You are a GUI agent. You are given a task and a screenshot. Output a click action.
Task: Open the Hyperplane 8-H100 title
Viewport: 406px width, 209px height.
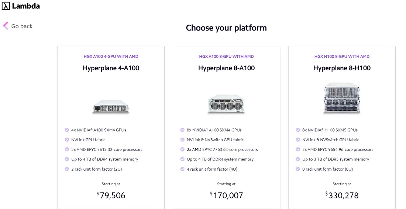point(342,68)
